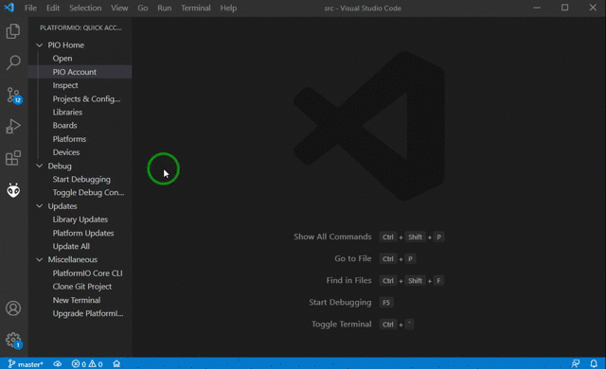Image resolution: width=606 pixels, height=369 pixels.
Task: Open the Search view icon
Action: coord(13,62)
